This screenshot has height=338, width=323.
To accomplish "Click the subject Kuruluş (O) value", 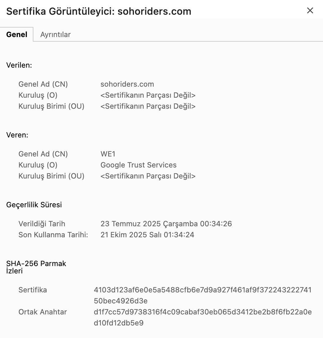I will [148, 95].
